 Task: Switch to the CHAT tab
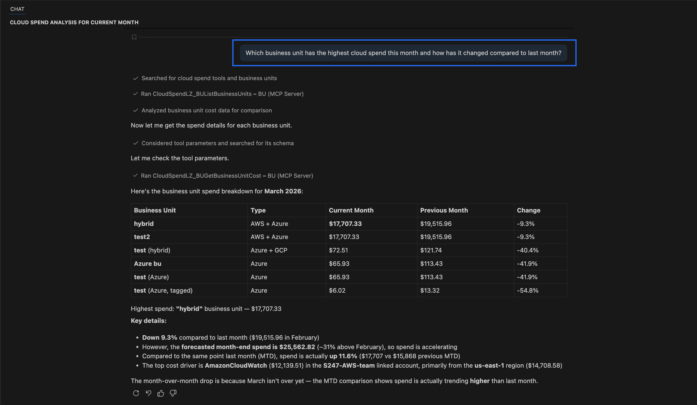coord(17,9)
